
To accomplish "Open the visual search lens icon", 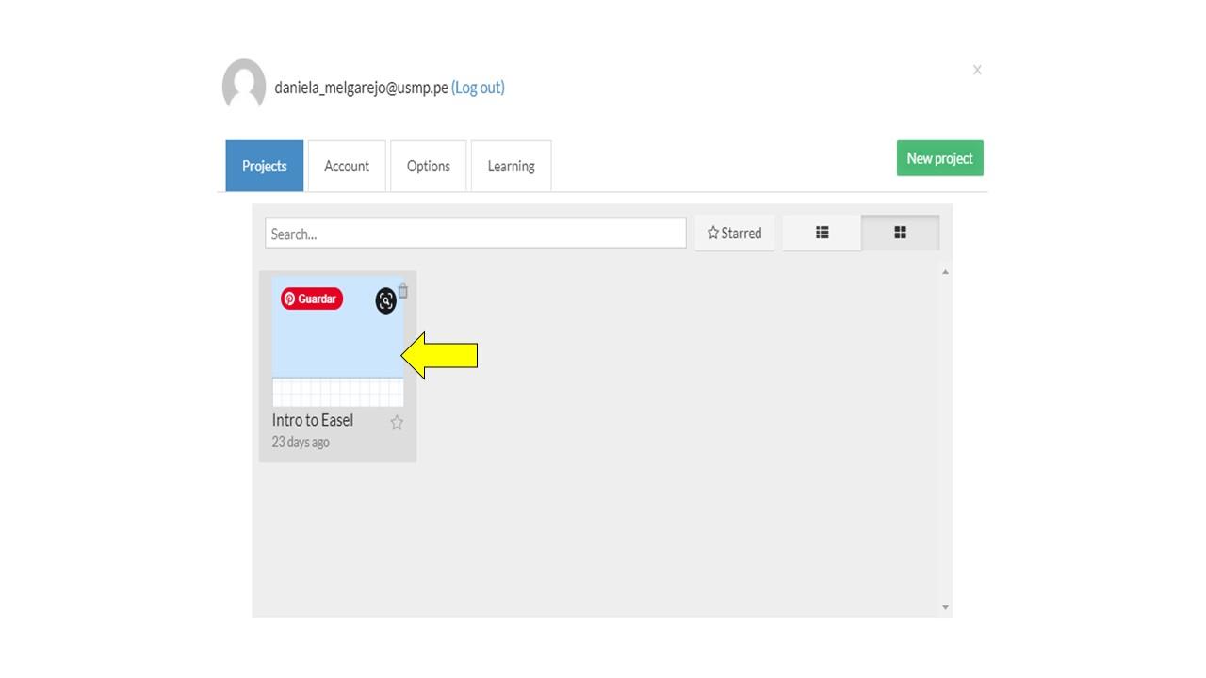I will click(385, 300).
